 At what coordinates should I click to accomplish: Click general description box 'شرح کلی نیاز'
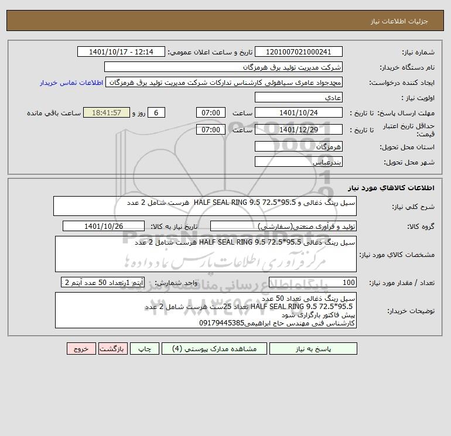[205, 206]
